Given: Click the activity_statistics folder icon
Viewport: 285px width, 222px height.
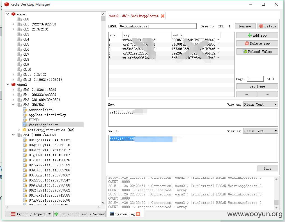Looking at the screenshot, I should click(24, 130).
